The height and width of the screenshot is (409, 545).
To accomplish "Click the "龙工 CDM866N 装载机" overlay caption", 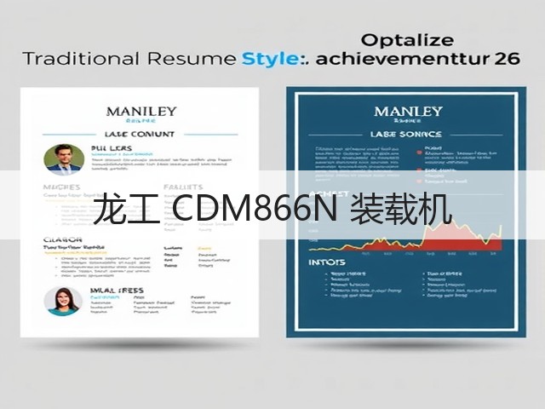I will [272, 210].
